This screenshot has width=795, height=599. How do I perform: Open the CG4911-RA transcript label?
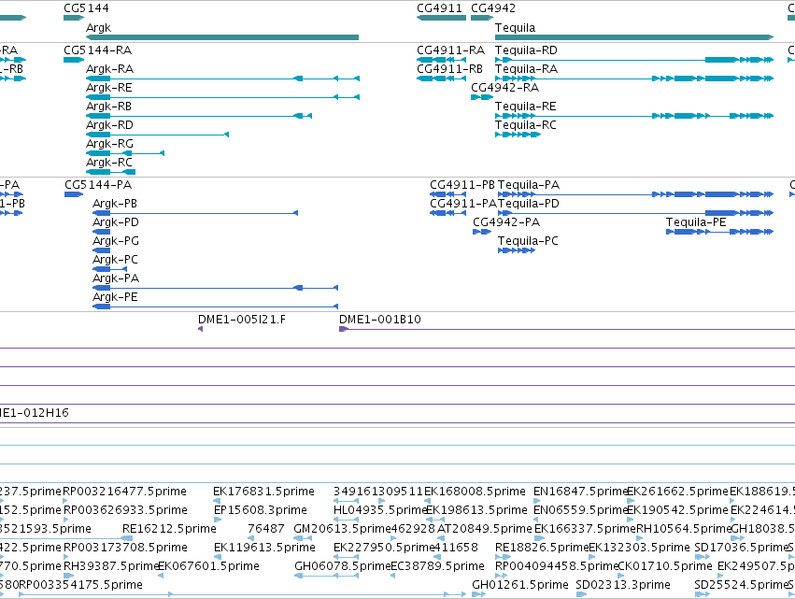pyautogui.click(x=450, y=50)
